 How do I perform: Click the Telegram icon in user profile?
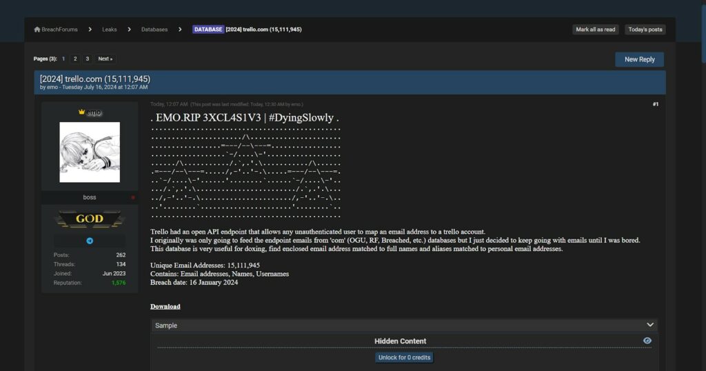pyautogui.click(x=90, y=241)
